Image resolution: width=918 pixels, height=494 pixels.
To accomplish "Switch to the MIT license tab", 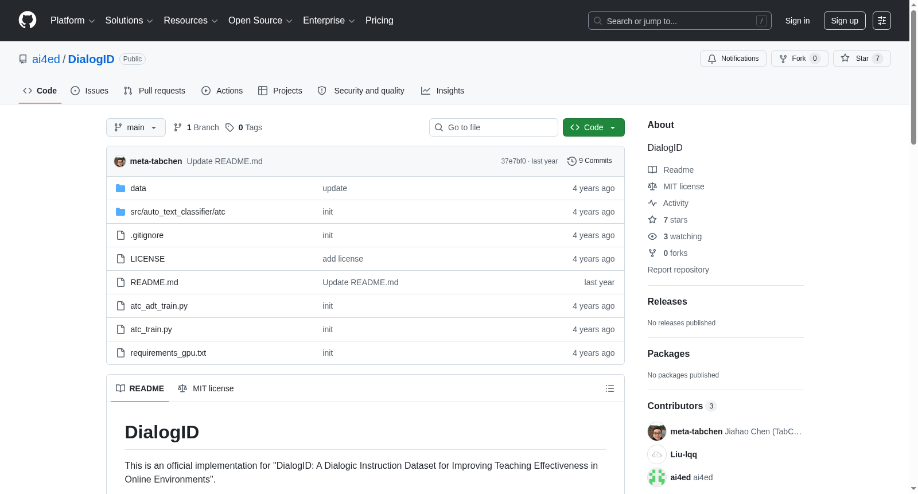I will click(206, 388).
